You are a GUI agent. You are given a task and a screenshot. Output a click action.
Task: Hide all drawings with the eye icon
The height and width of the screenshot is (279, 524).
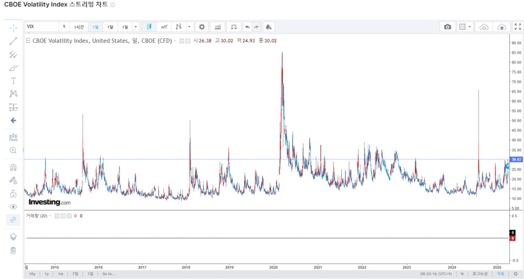[x=14, y=207]
